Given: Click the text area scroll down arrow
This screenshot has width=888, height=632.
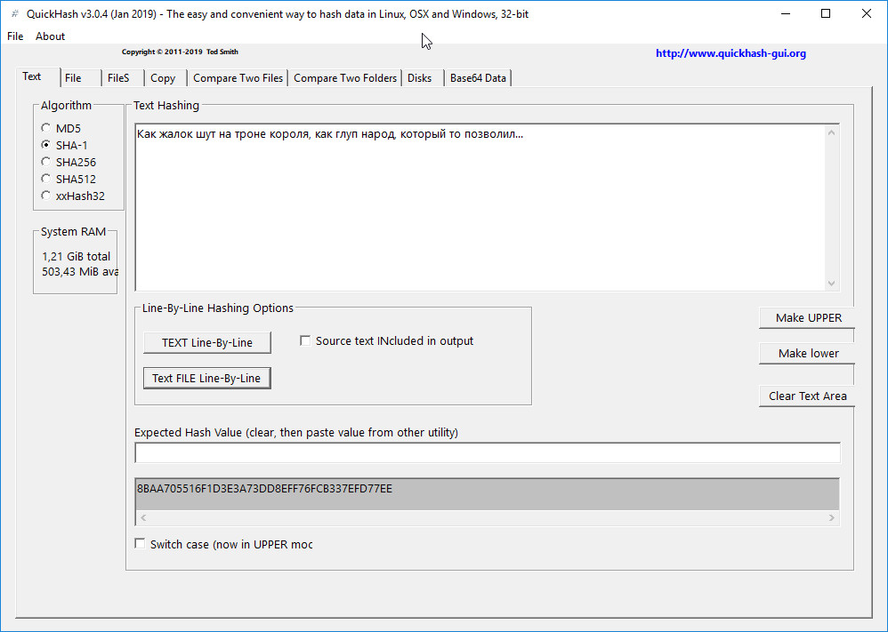Looking at the screenshot, I should point(831,283).
